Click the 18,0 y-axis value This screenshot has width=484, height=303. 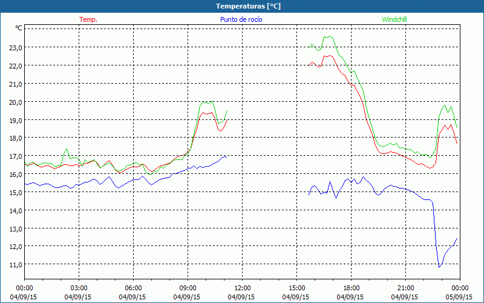[x=17, y=138]
